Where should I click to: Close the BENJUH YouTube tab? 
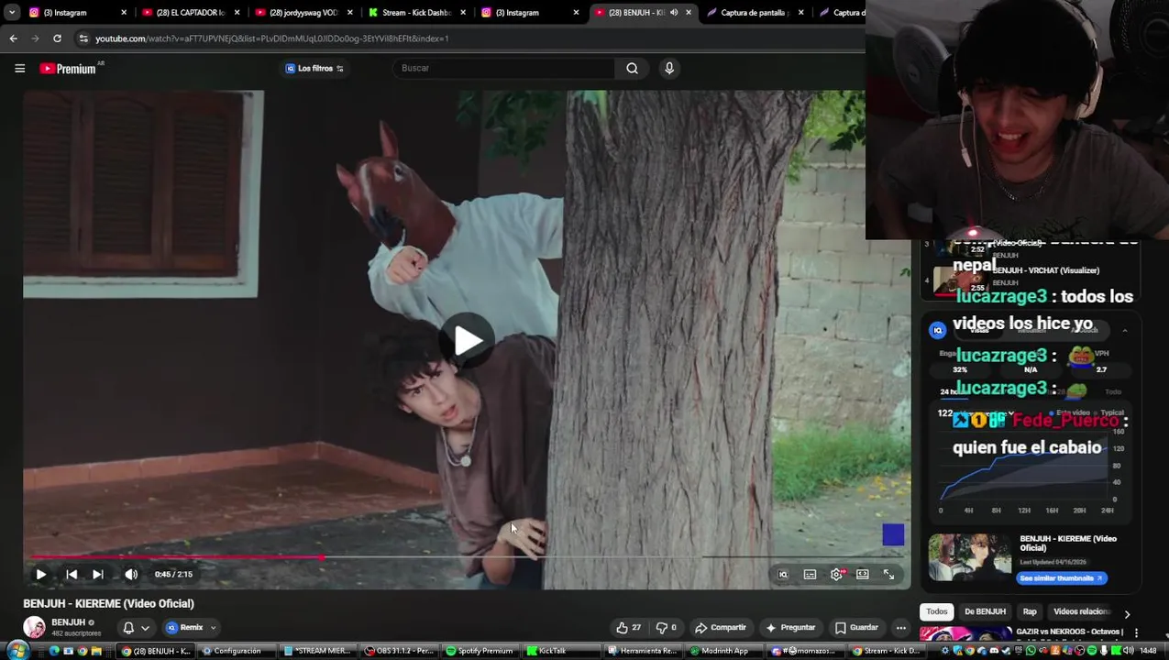click(689, 13)
